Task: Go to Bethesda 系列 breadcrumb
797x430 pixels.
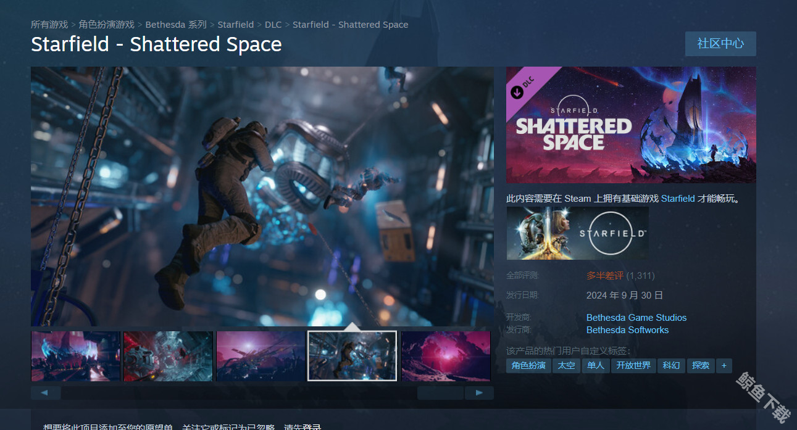Action: (175, 25)
